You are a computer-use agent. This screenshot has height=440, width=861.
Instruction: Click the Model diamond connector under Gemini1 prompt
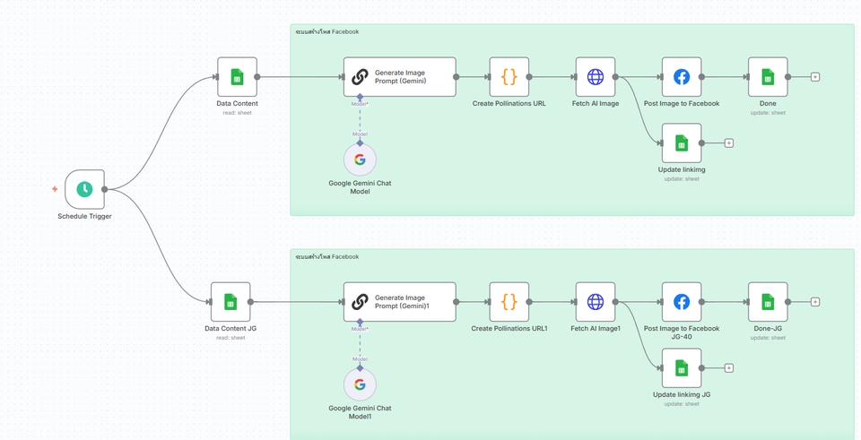[x=360, y=322]
